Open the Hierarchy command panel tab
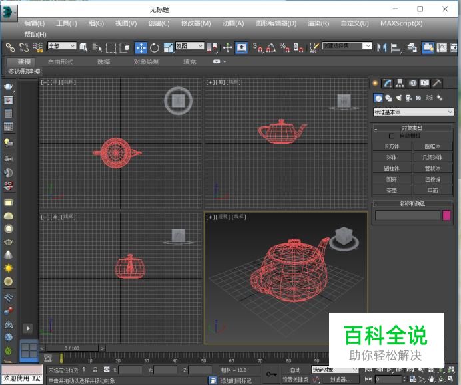 pyautogui.click(x=400, y=84)
